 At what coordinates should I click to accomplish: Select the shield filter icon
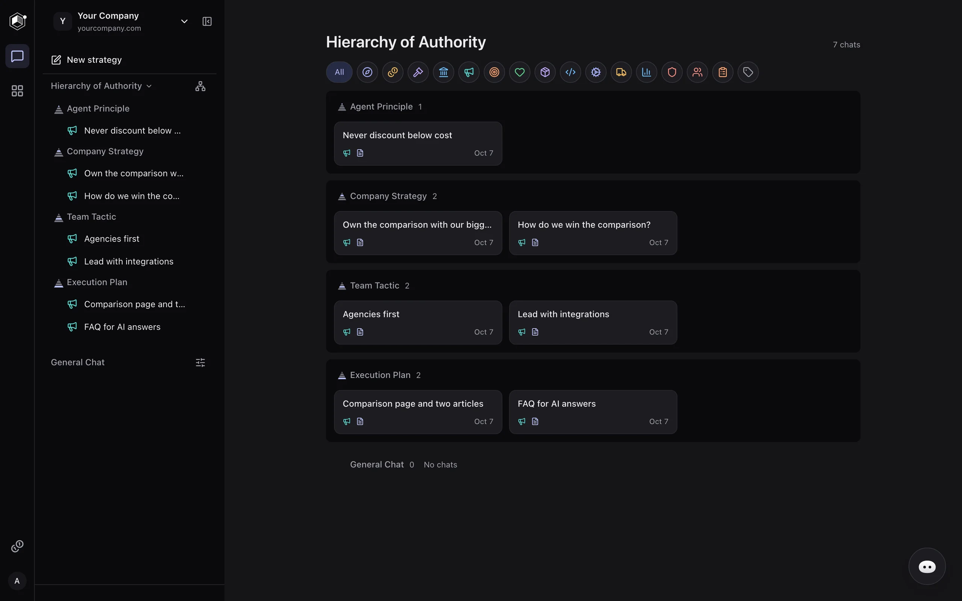[x=672, y=72]
